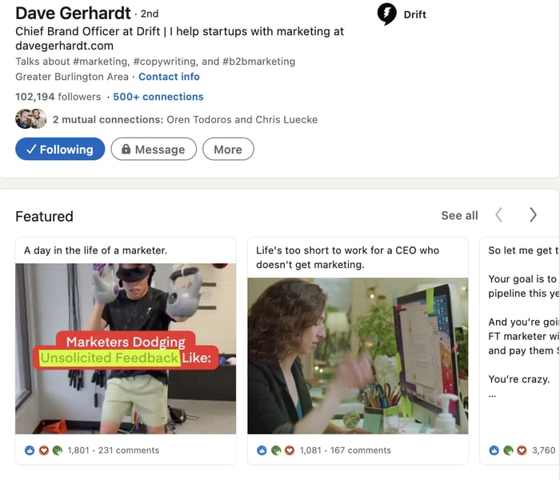Open the 167 comments on second post
The width and height of the screenshot is (560, 480).
[360, 450]
